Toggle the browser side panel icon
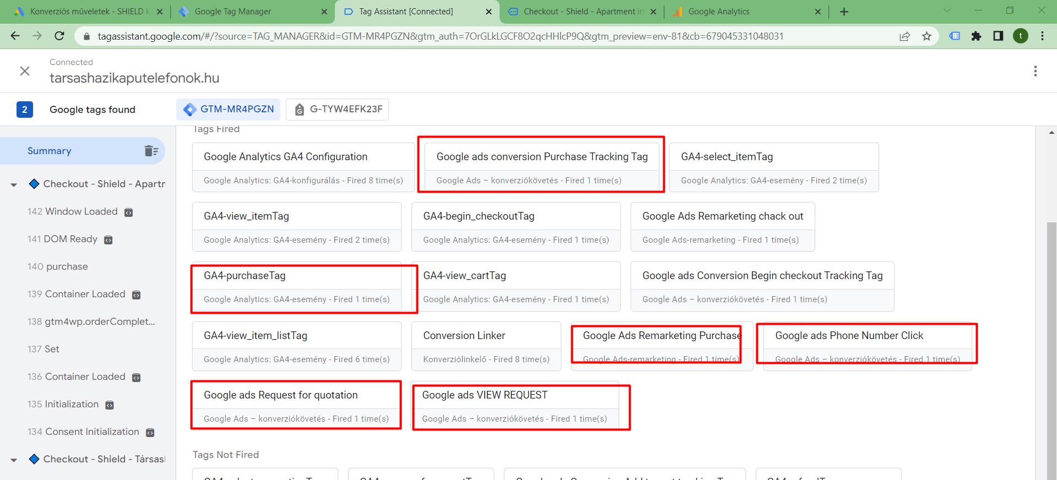 tap(998, 36)
